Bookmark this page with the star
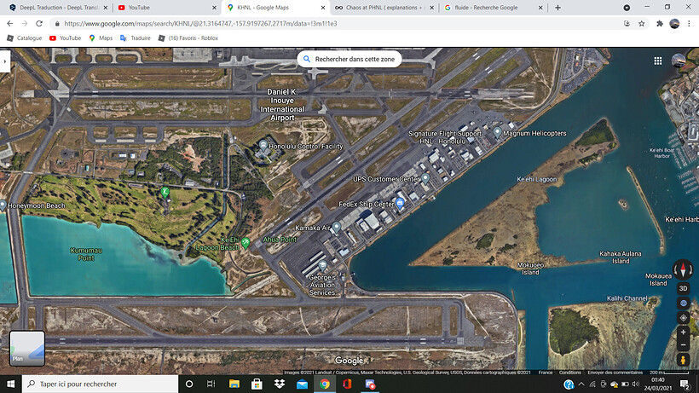Image resolution: width=699 pixels, height=393 pixels. pos(642,24)
